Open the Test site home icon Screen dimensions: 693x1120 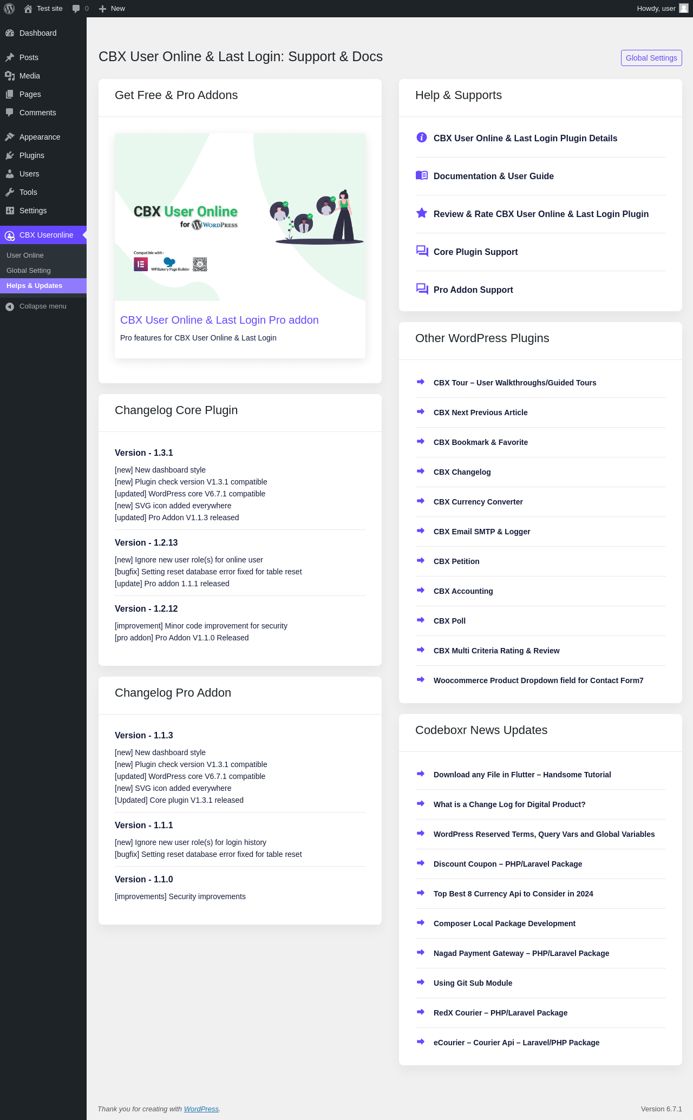(28, 9)
